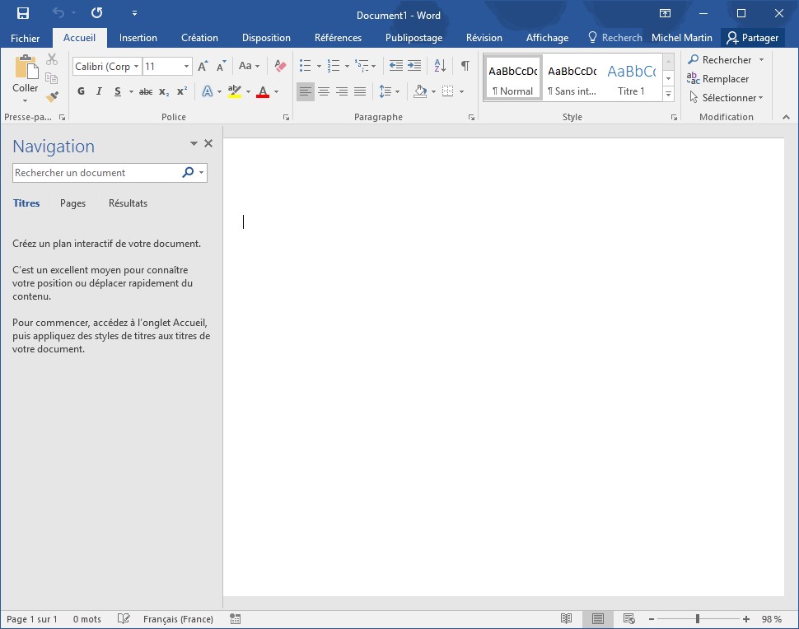This screenshot has height=629, width=799.
Task: Open the Calibri font name dropdown
Action: (x=137, y=67)
